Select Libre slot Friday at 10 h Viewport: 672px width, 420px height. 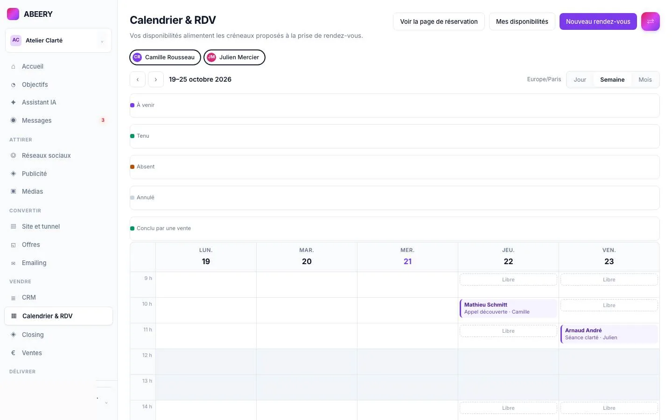click(609, 305)
